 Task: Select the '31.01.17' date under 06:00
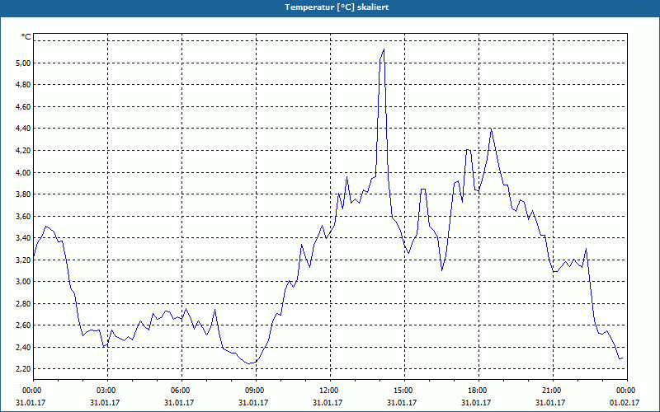pyautogui.click(x=179, y=403)
